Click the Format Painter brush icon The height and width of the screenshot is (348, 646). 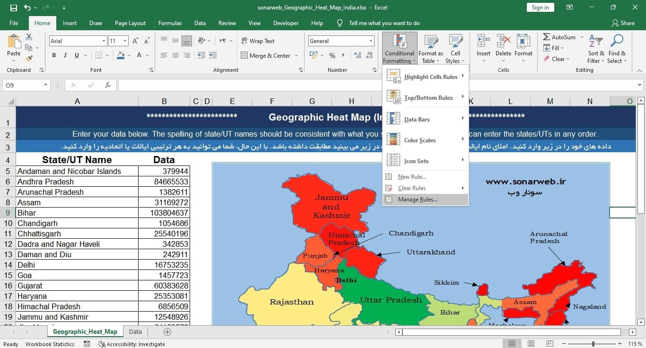tap(29, 59)
